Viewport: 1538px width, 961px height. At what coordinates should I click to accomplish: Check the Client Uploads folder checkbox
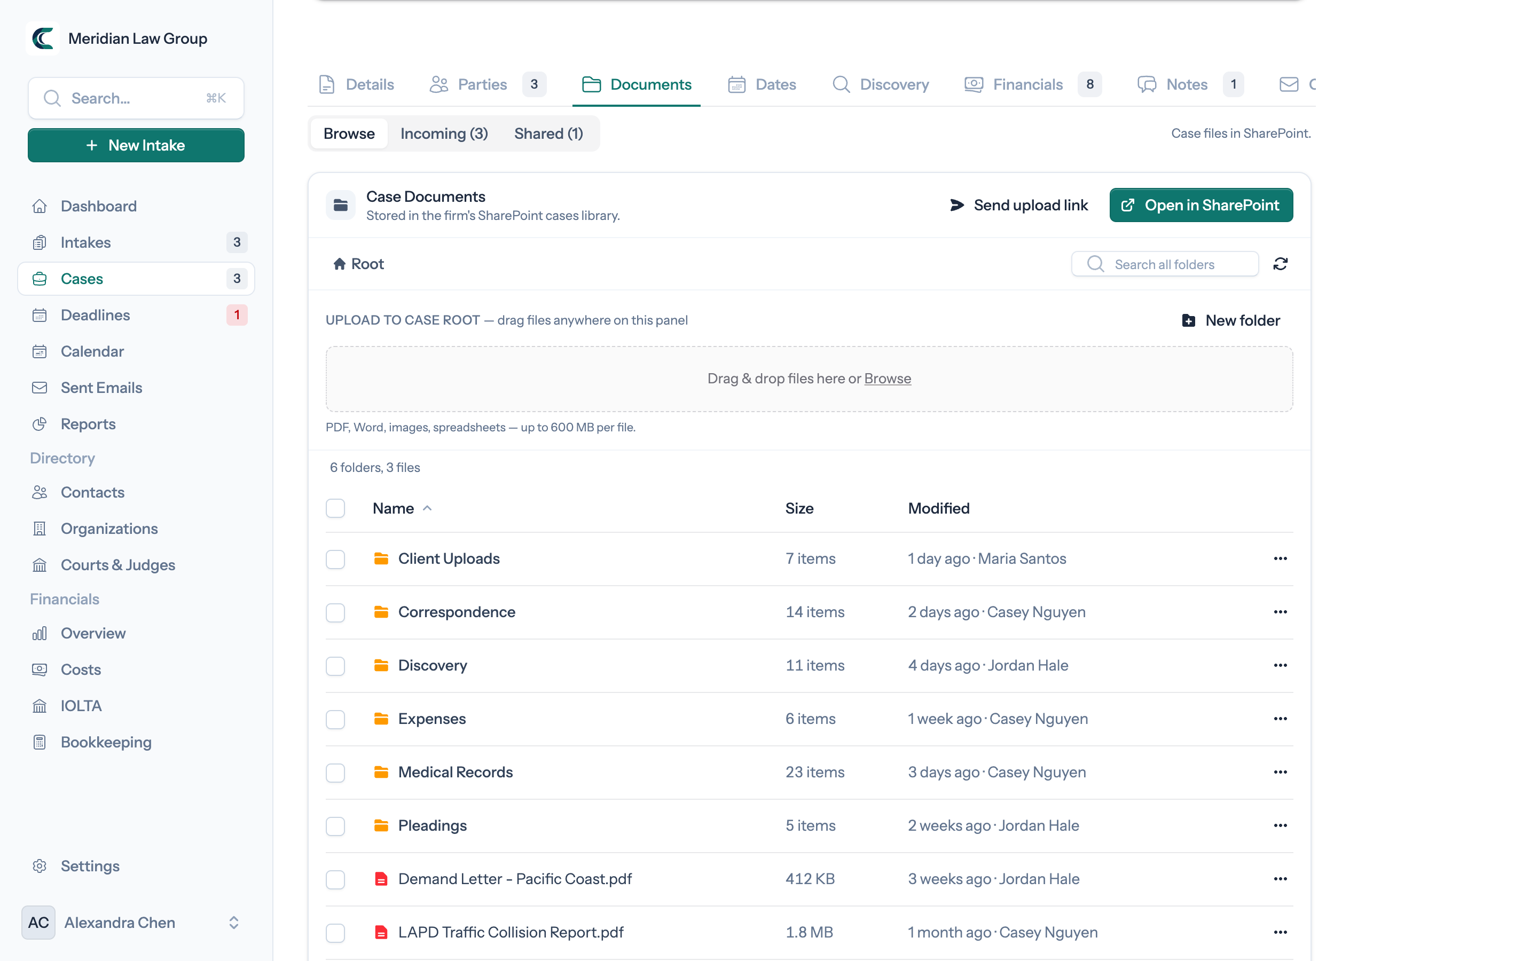(x=335, y=558)
